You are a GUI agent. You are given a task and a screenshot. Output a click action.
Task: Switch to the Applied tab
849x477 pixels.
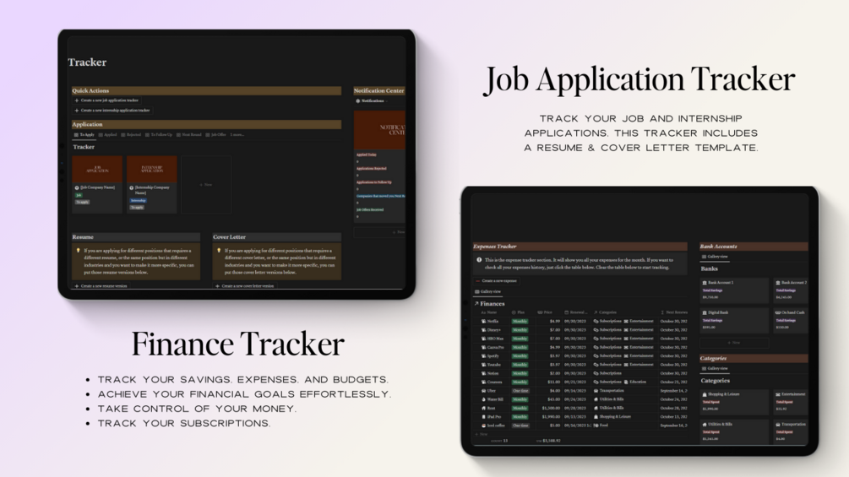[108, 135]
